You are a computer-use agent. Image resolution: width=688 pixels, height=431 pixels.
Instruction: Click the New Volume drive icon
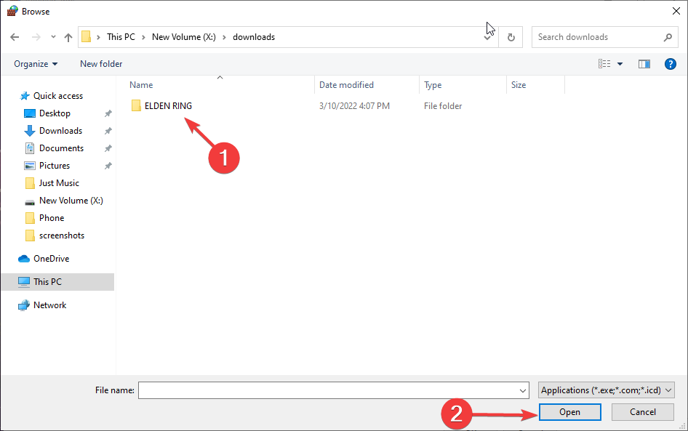click(29, 202)
